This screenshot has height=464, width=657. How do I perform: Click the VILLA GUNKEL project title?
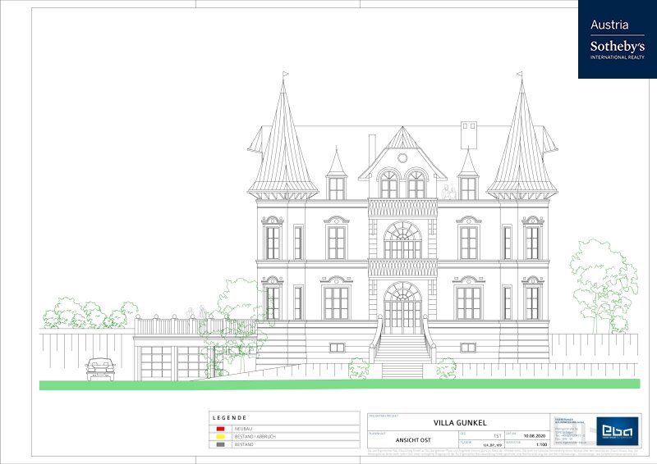click(460, 423)
